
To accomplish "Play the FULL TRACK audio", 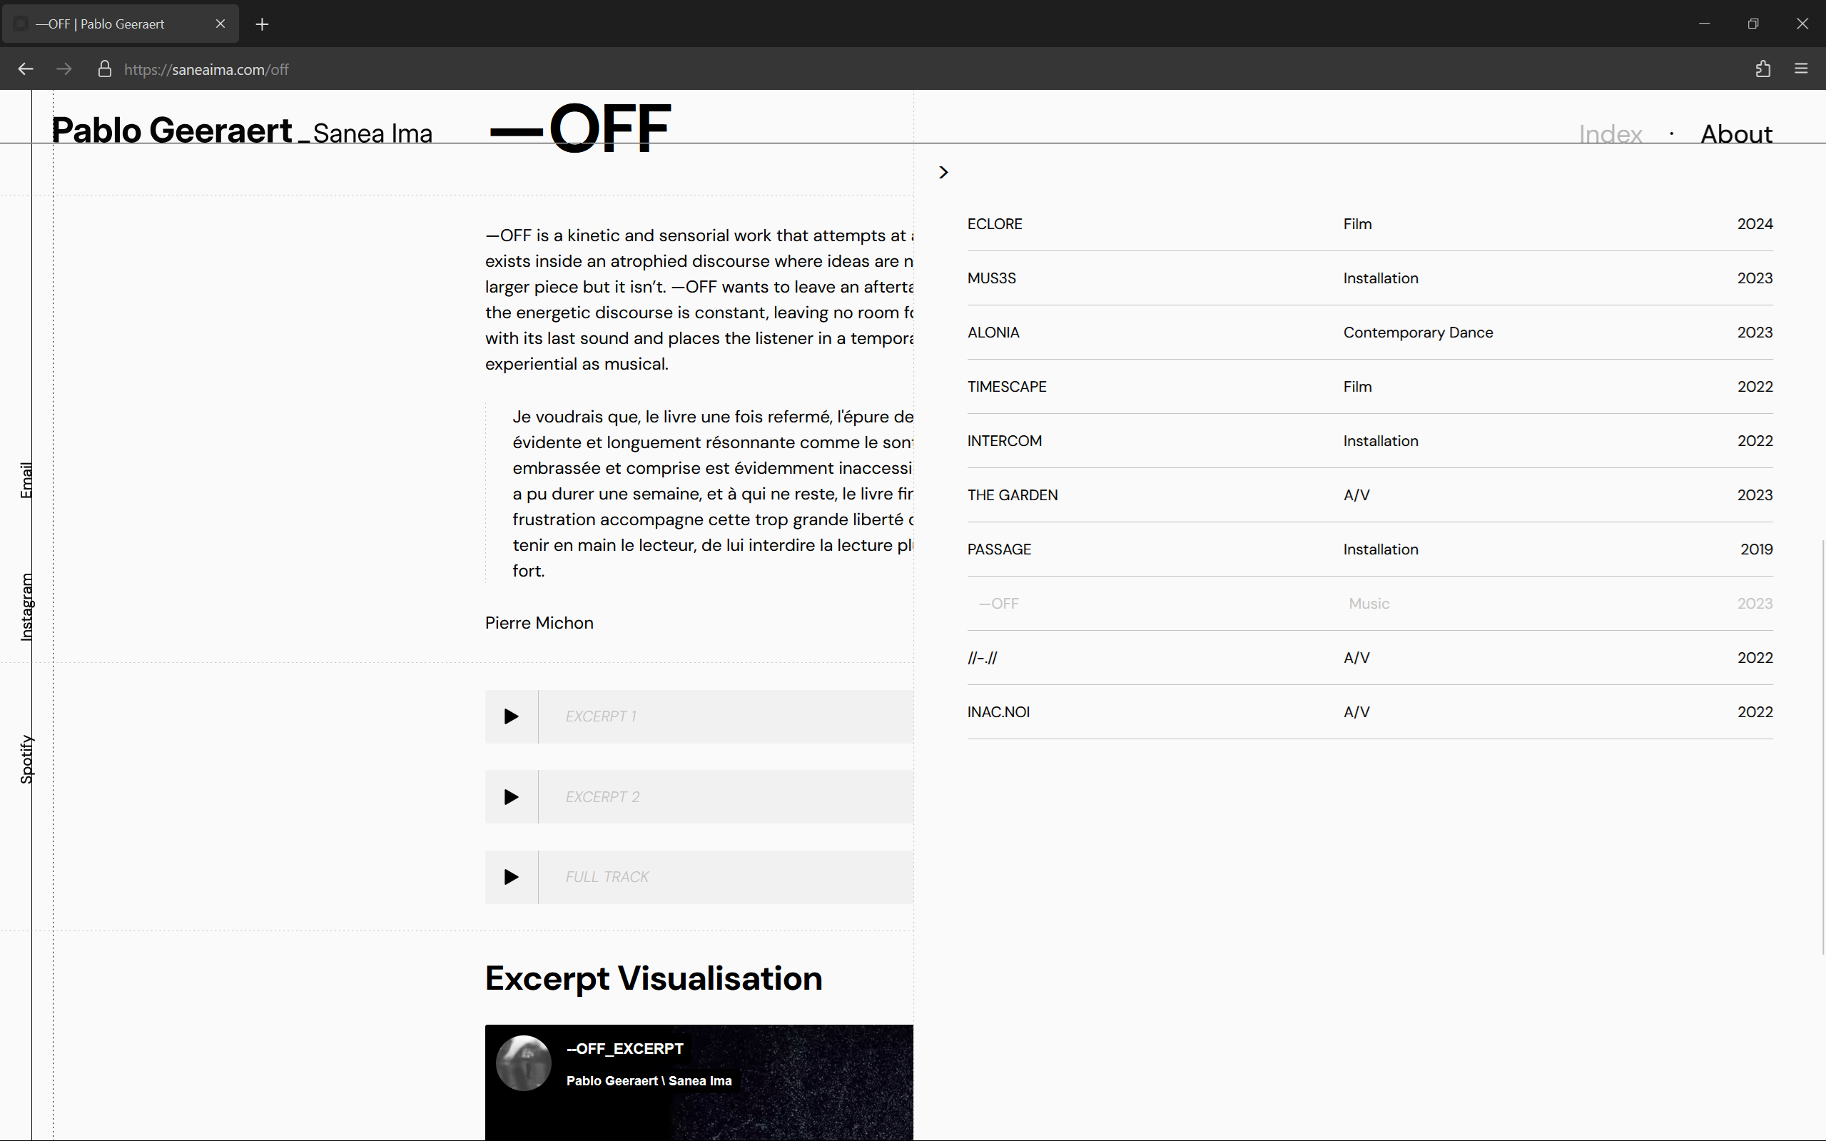I will tap(511, 877).
